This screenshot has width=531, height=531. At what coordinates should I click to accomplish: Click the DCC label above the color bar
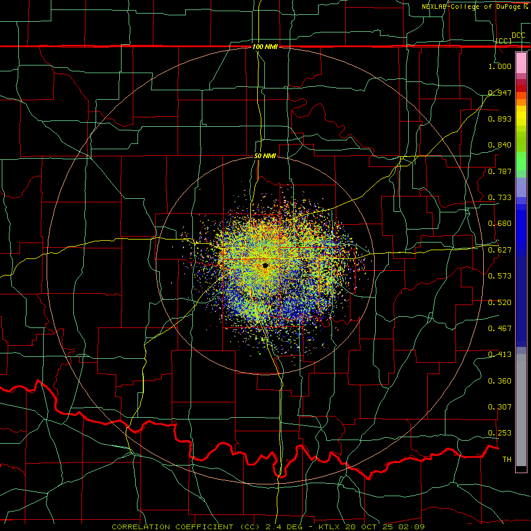pos(518,35)
